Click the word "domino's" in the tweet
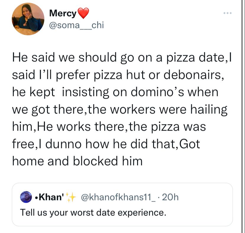Image resolution: width=245 pixels, height=233 pixels. coord(157,92)
